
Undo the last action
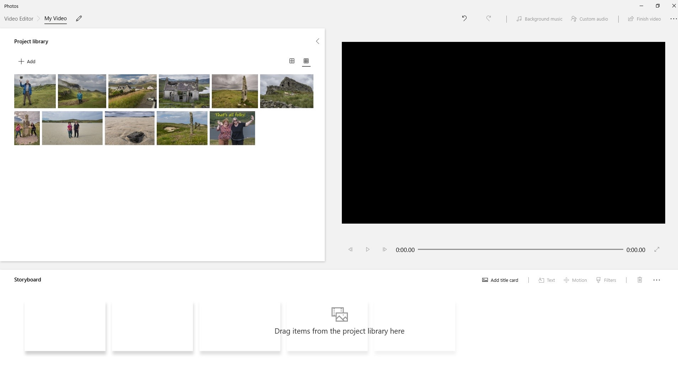point(464,18)
